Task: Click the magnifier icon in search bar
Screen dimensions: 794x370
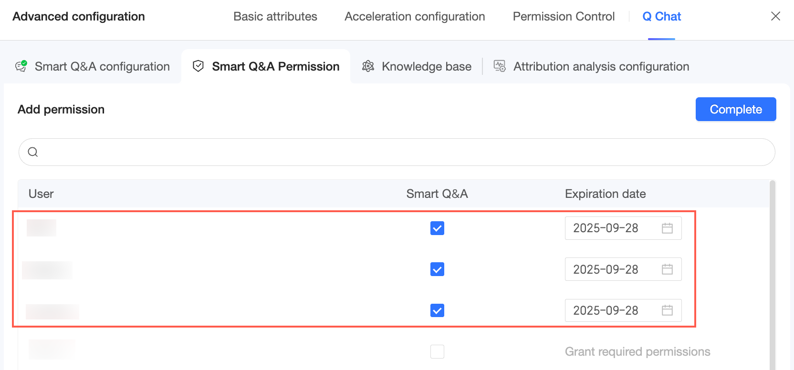Action: (33, 152)
